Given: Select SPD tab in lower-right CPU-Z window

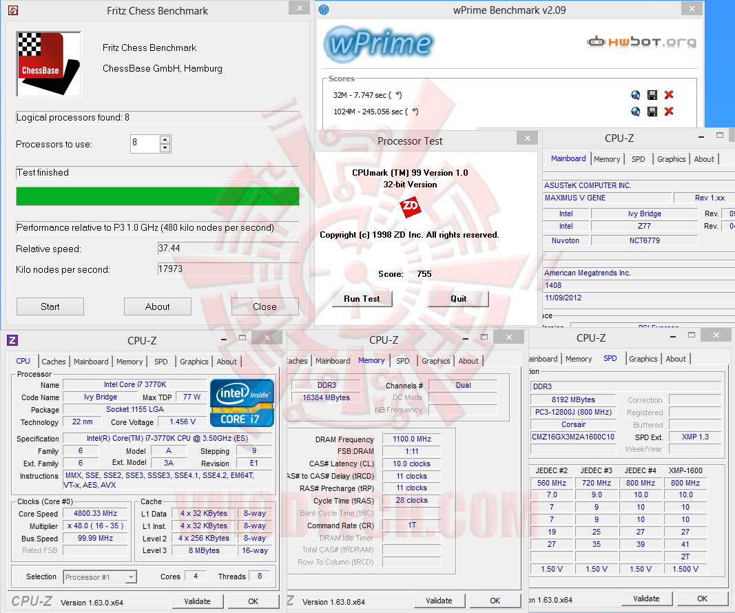Looking at the screenshot, I should coord(610,359).
